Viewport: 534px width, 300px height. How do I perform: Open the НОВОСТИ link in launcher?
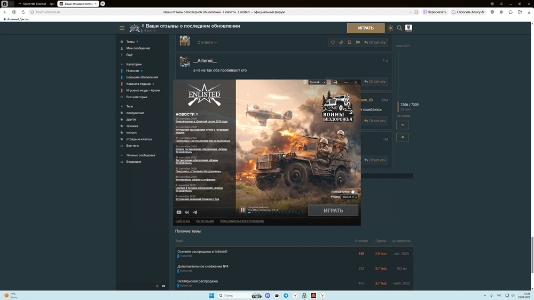[x=186, y=114]
